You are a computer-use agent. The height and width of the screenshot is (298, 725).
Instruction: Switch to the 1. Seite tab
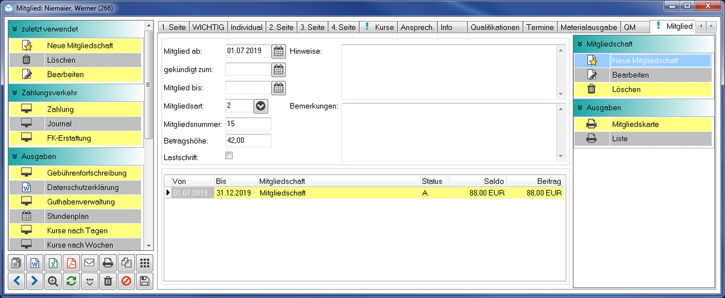tap(173, 27)
